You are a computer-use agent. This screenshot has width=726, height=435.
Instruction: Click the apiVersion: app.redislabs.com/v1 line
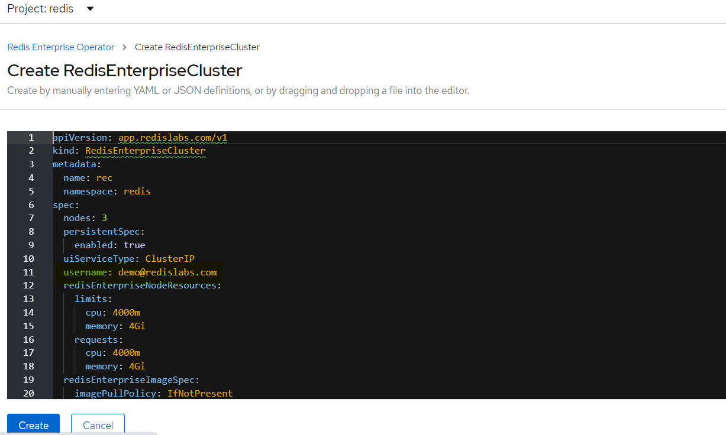(140, 137)
